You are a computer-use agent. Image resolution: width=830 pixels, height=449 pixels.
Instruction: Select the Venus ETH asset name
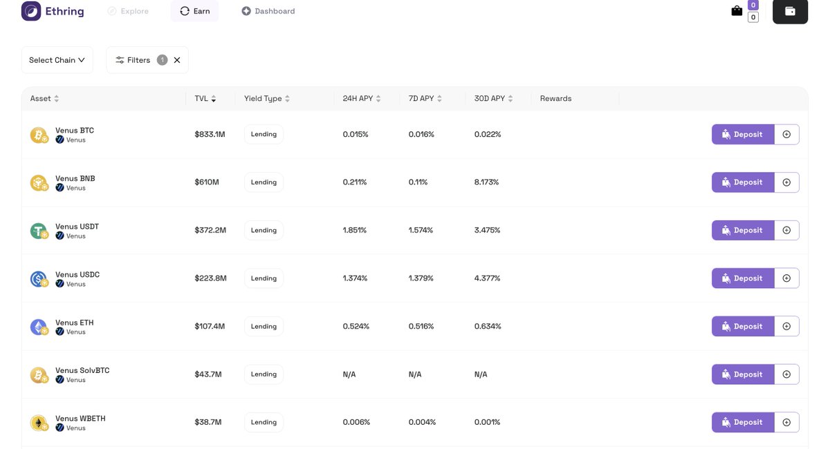click(75, 323)
